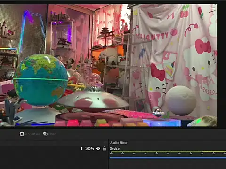226x169 pixels.
Task: Click the 100% source value
Action: (x=89, y=149)
